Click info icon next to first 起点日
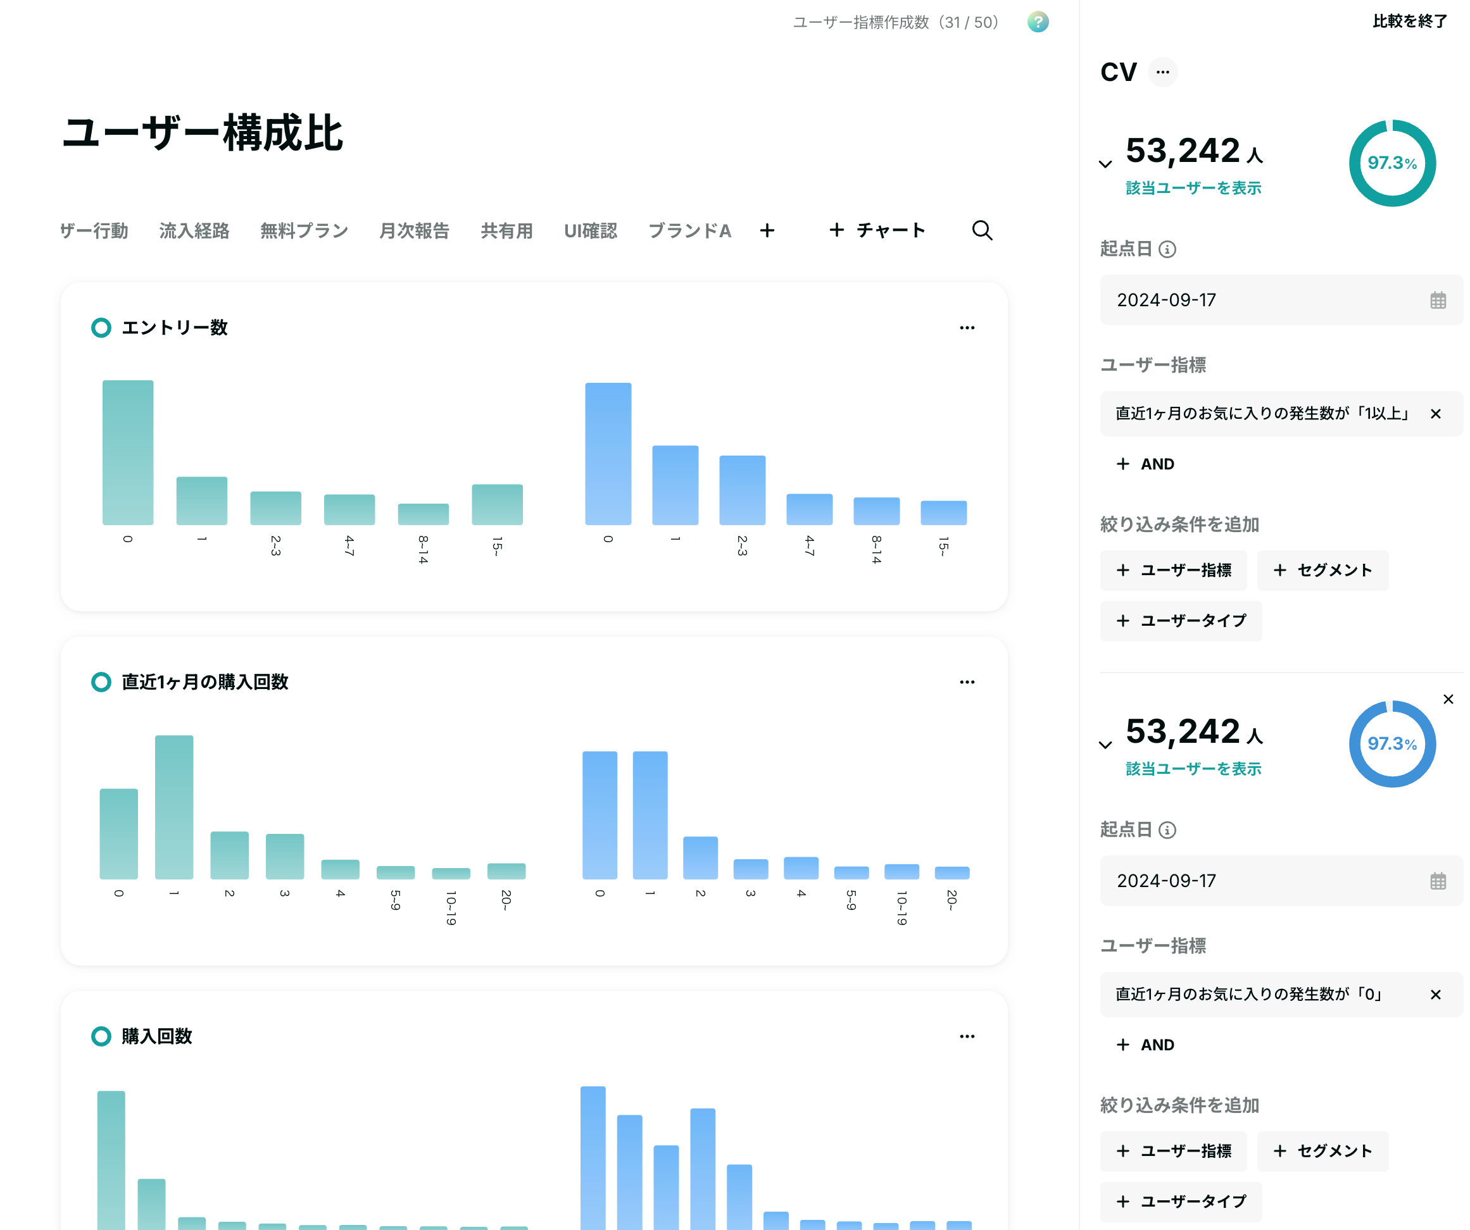 click(x=1167, y=249)
